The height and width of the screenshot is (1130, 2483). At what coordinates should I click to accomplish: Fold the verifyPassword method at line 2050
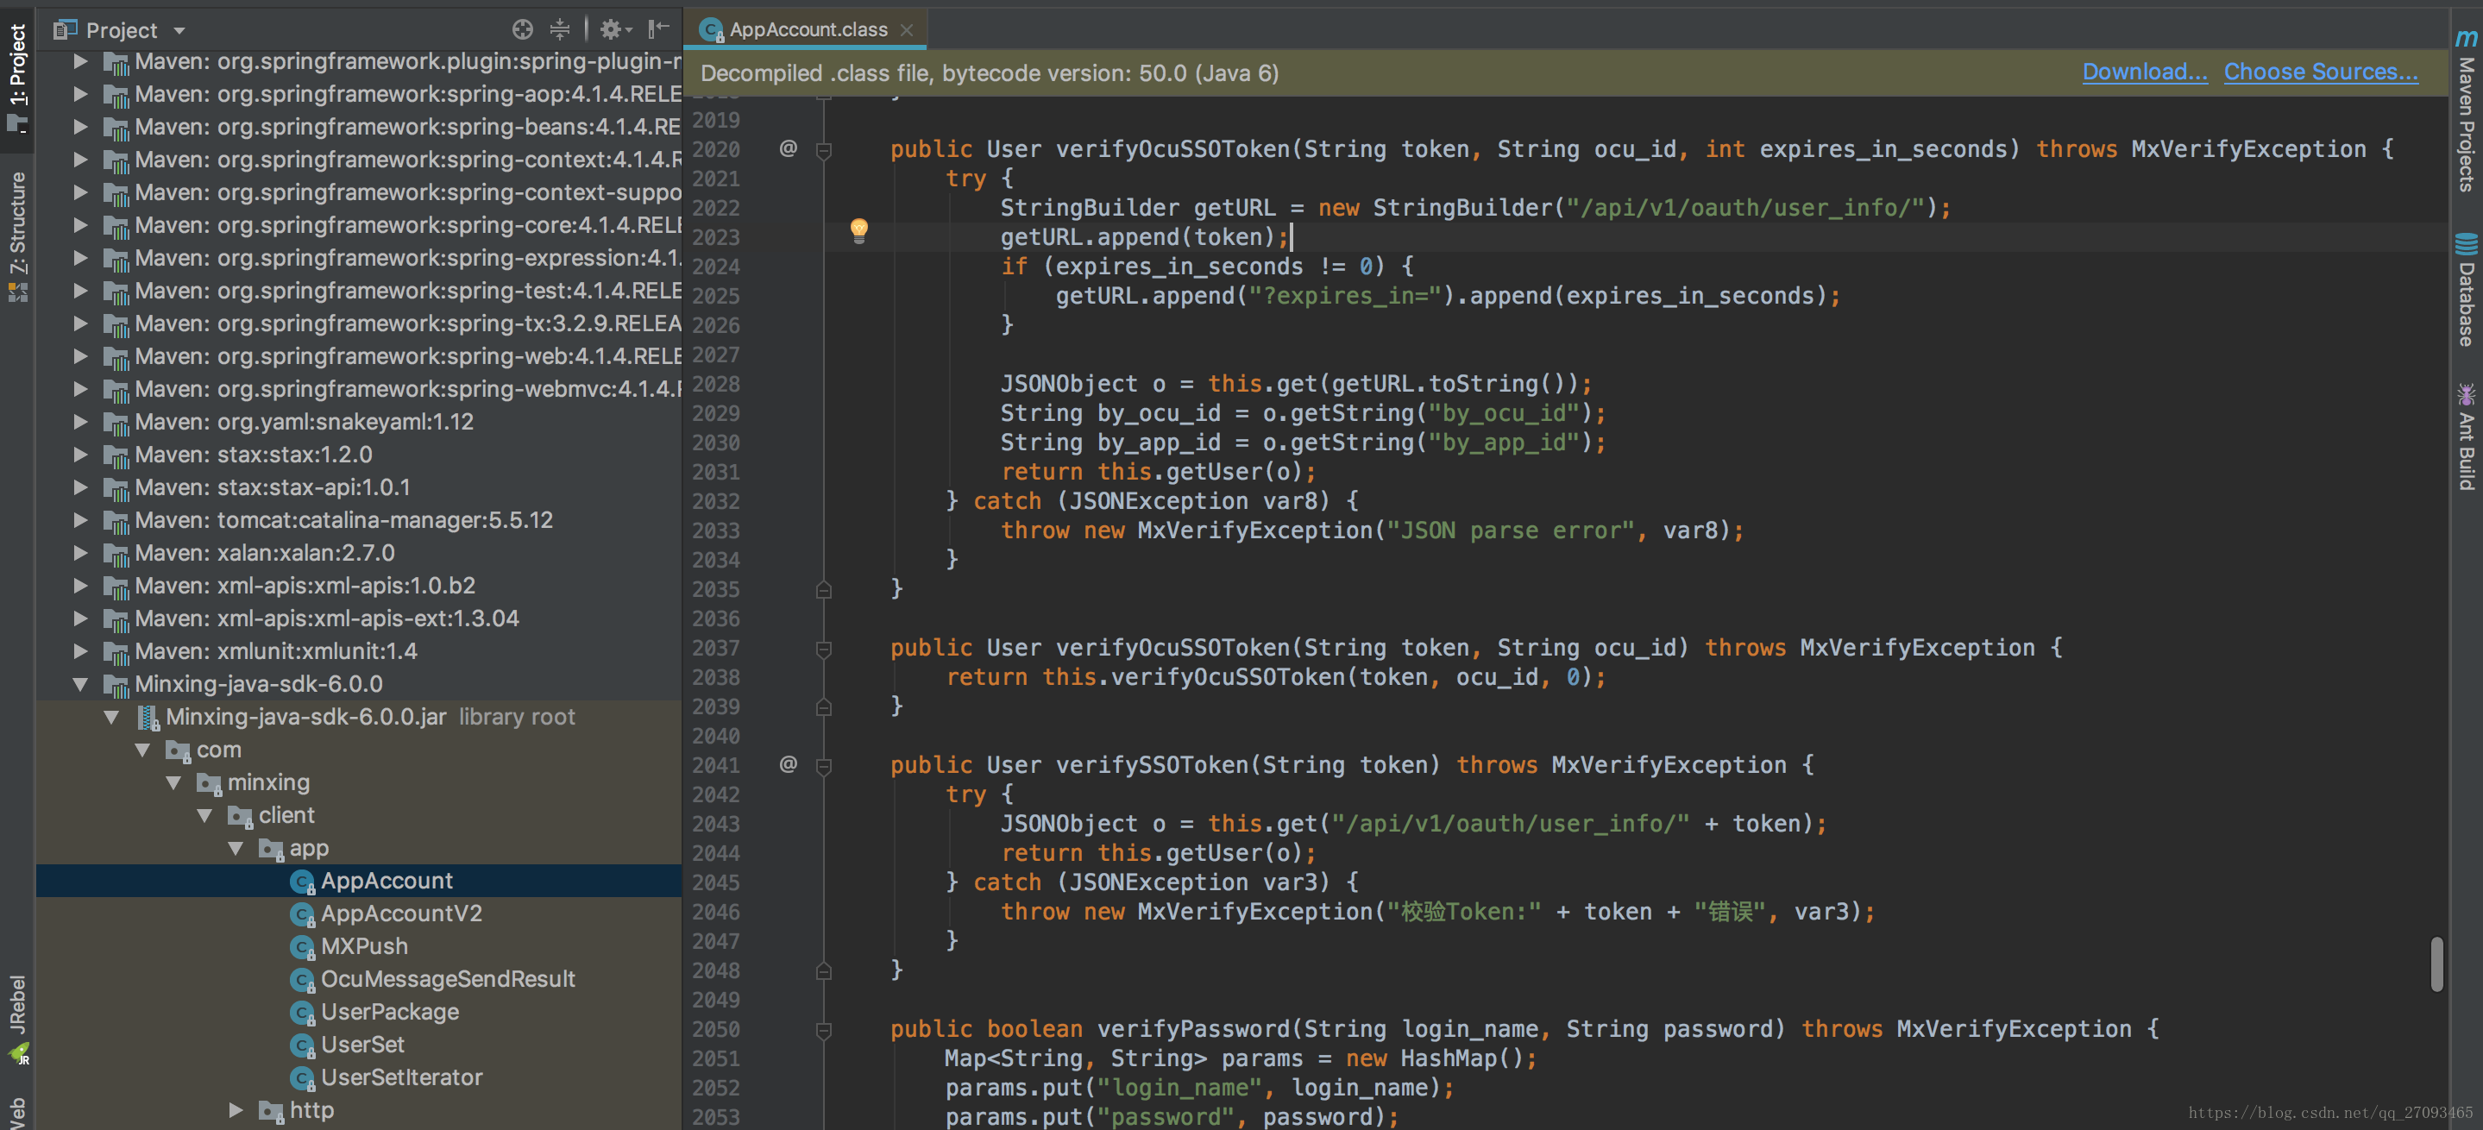point(824,1031)
